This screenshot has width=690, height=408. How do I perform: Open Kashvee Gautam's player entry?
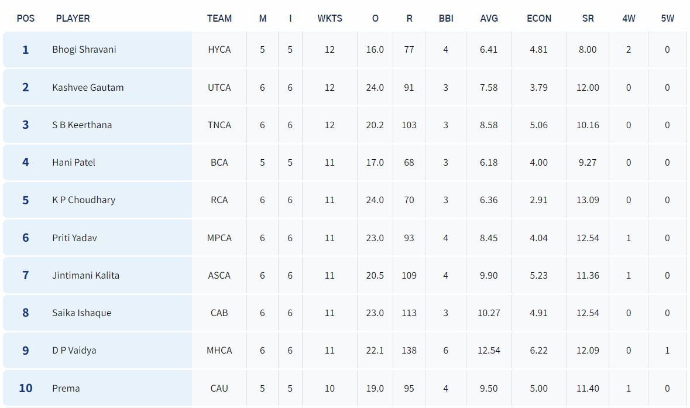click(x=88, y=87)
